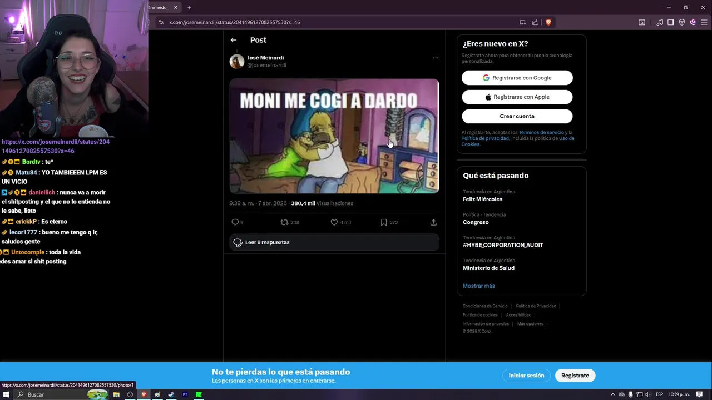Open Política de Privacidad footer link
712x400 pixels.
(536, 306)
